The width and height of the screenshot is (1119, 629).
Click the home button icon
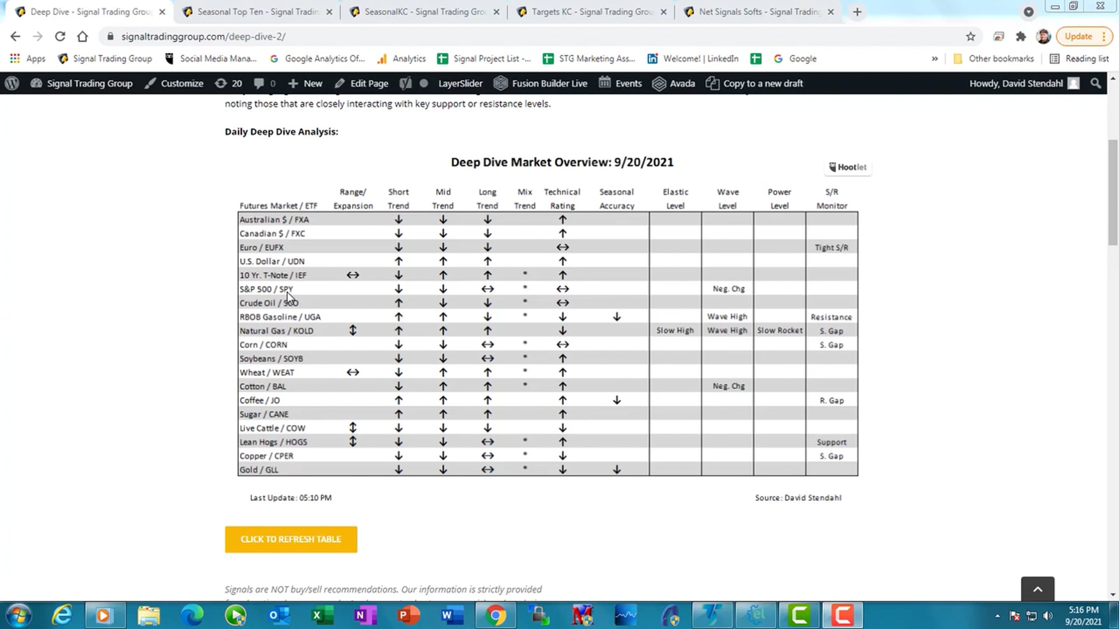coord(83,36)
